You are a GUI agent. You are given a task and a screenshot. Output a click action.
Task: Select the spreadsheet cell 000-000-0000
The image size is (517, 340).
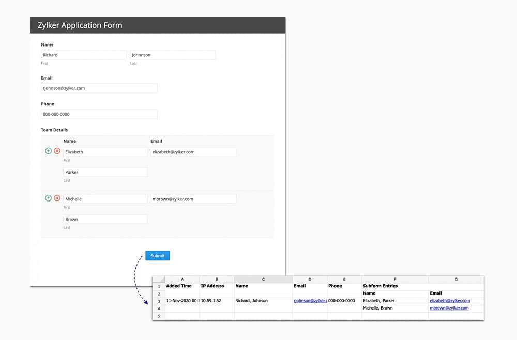point(344,301)
